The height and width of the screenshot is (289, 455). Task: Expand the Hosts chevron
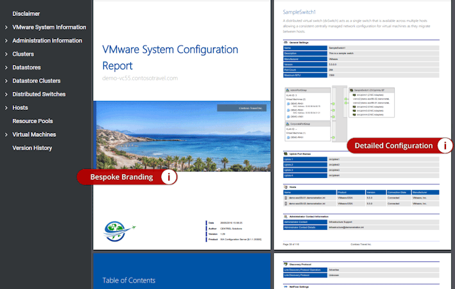tap(6, 108)
